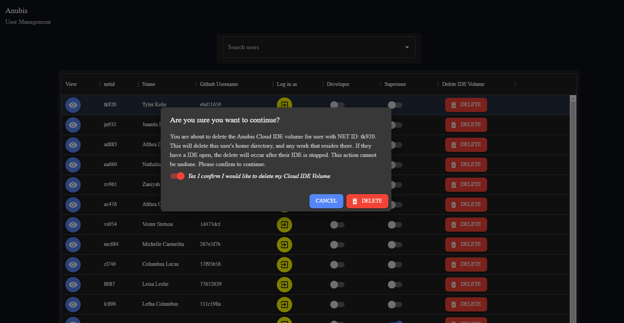Open the Anubis title link

pyautogui.click(x=17, y=11)
